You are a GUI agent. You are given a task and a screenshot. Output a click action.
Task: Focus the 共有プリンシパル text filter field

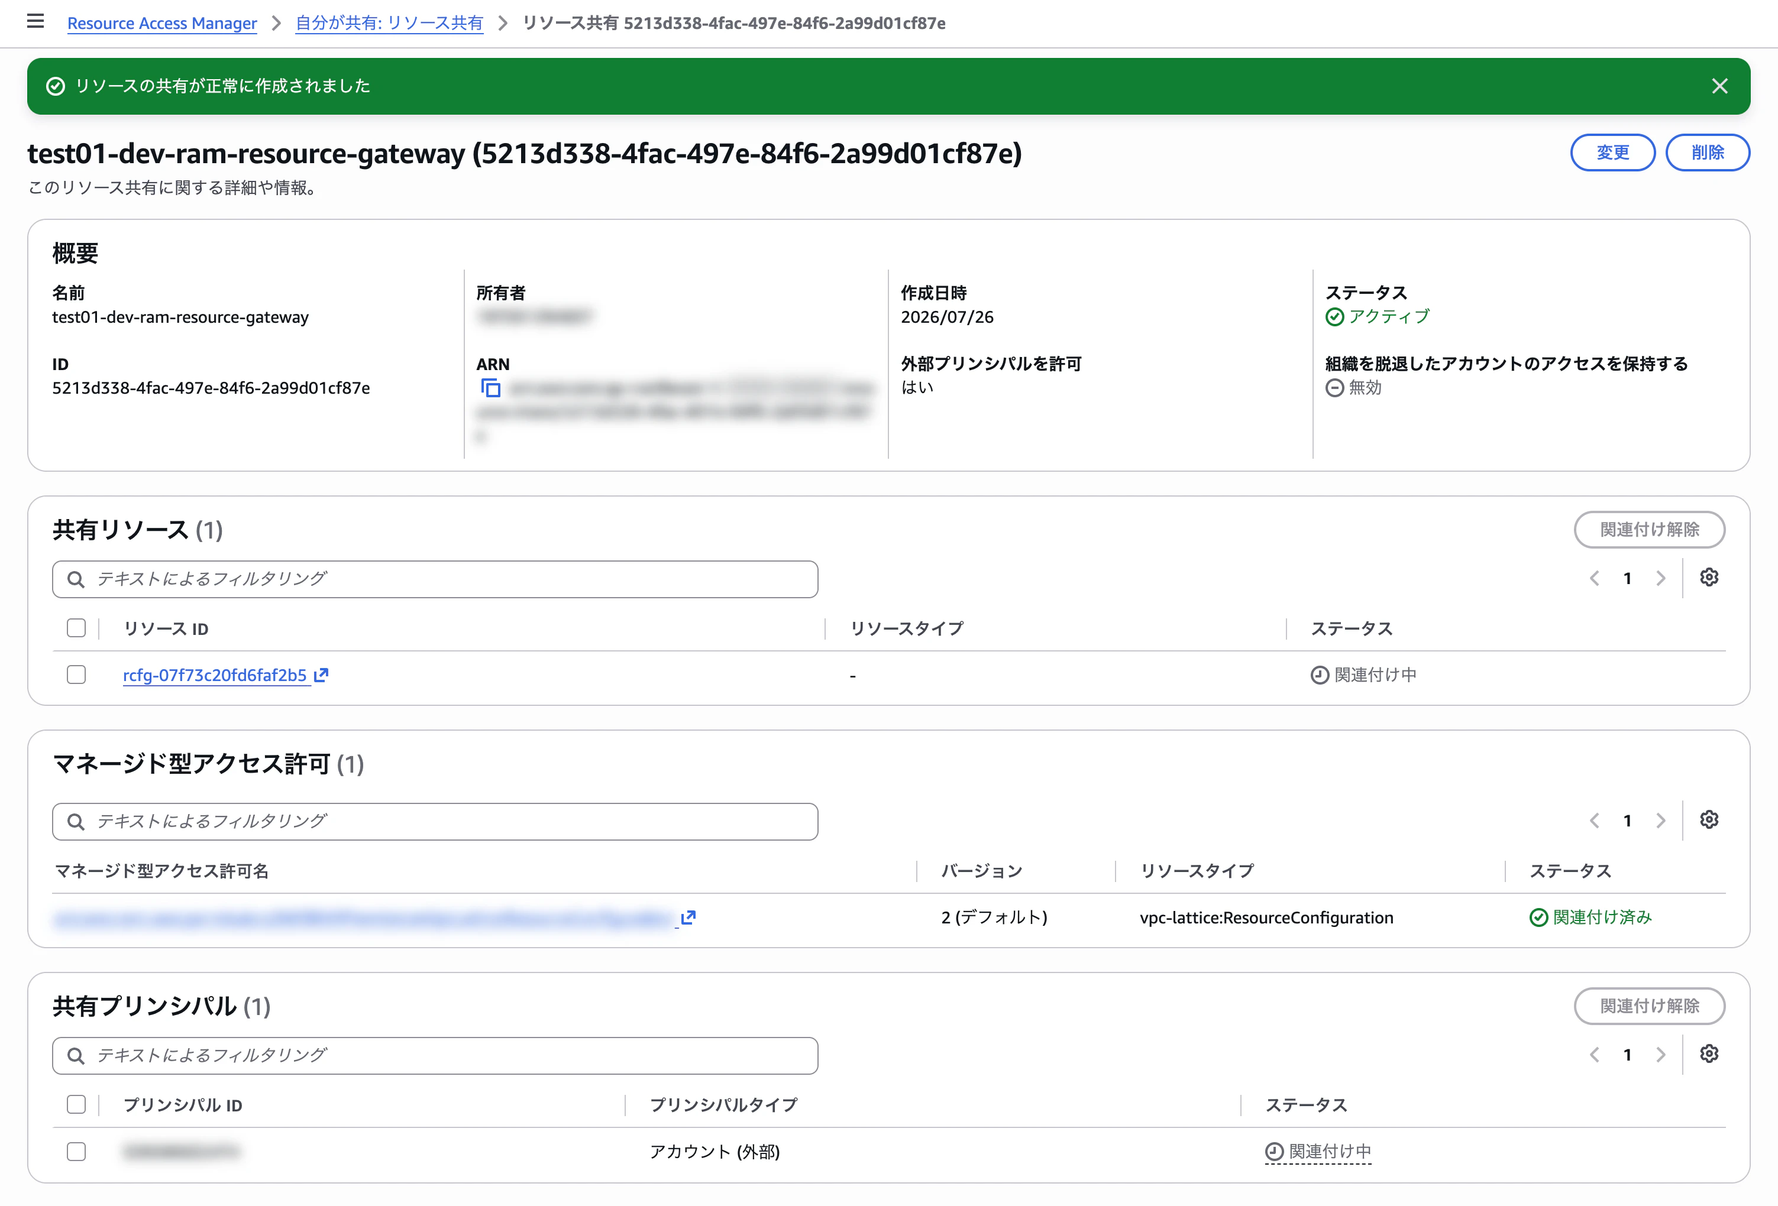pos(435,1056)
